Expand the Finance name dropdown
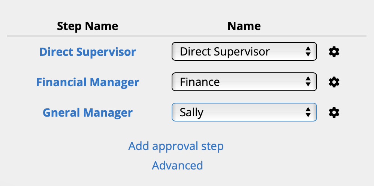374x186 pixels. 244,82
